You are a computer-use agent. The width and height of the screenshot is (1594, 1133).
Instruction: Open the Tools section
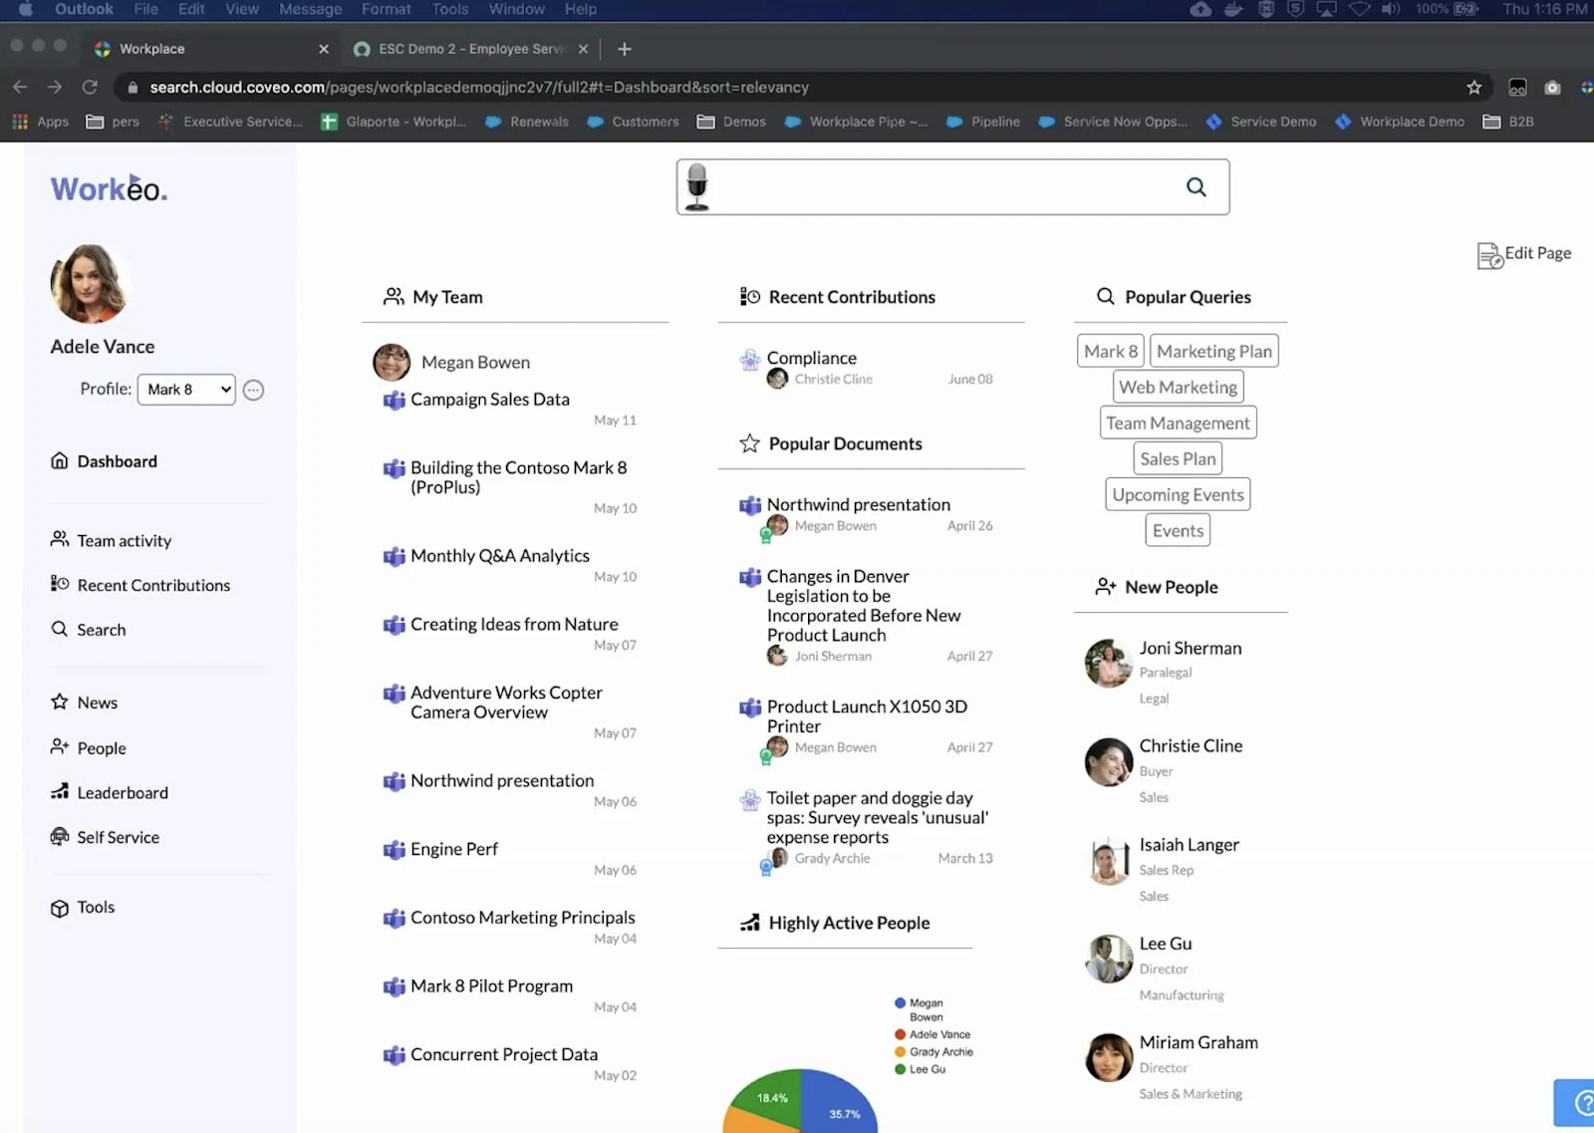click(95, 907)
